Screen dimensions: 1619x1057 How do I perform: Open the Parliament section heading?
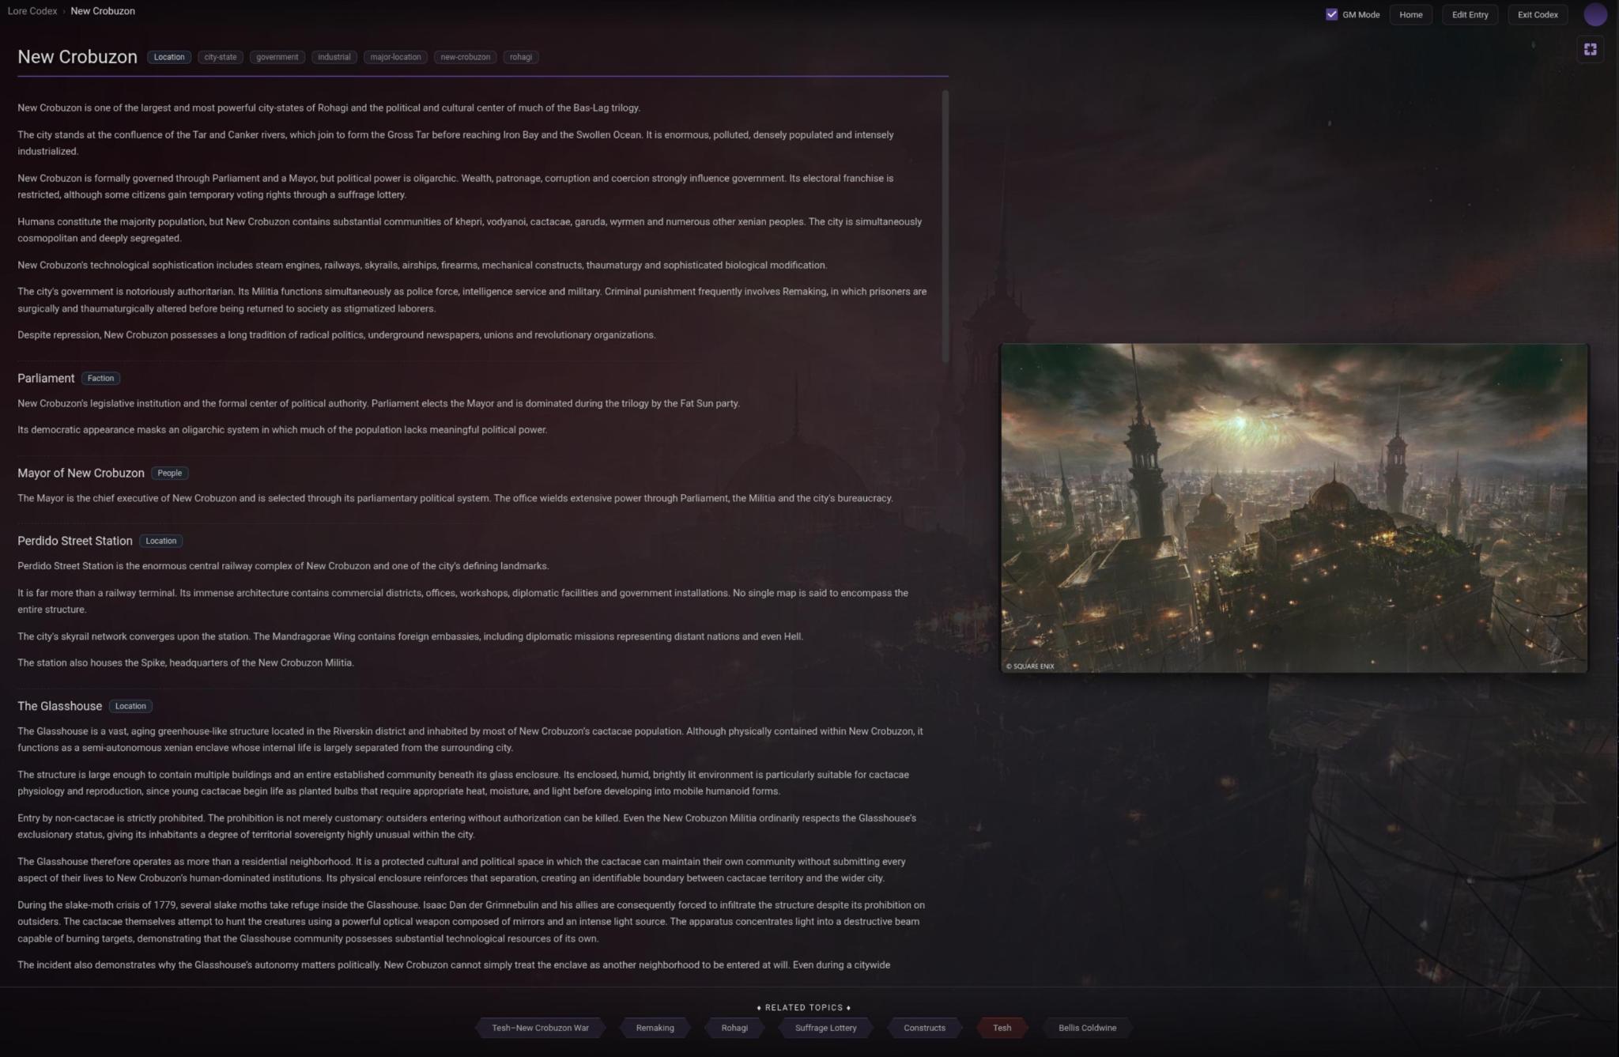46,378
